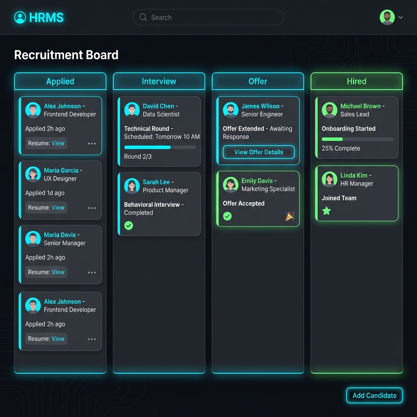417x417 pixels.
Task: Click the user profile avatar in header
Action: coord(387,18)
